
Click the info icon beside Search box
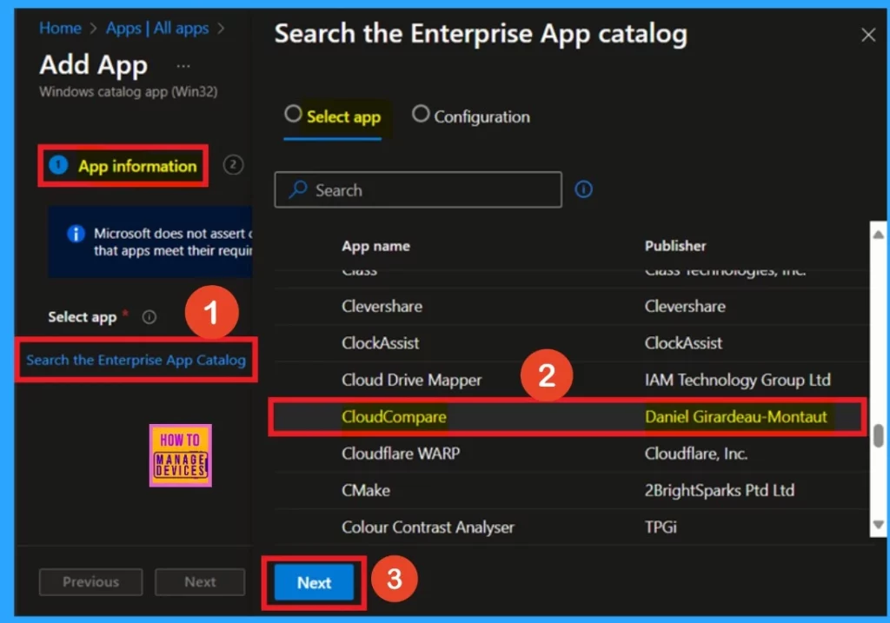click(583, 189)
